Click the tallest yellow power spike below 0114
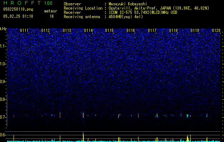Screen dimensions: 224x142 [83, 137]
